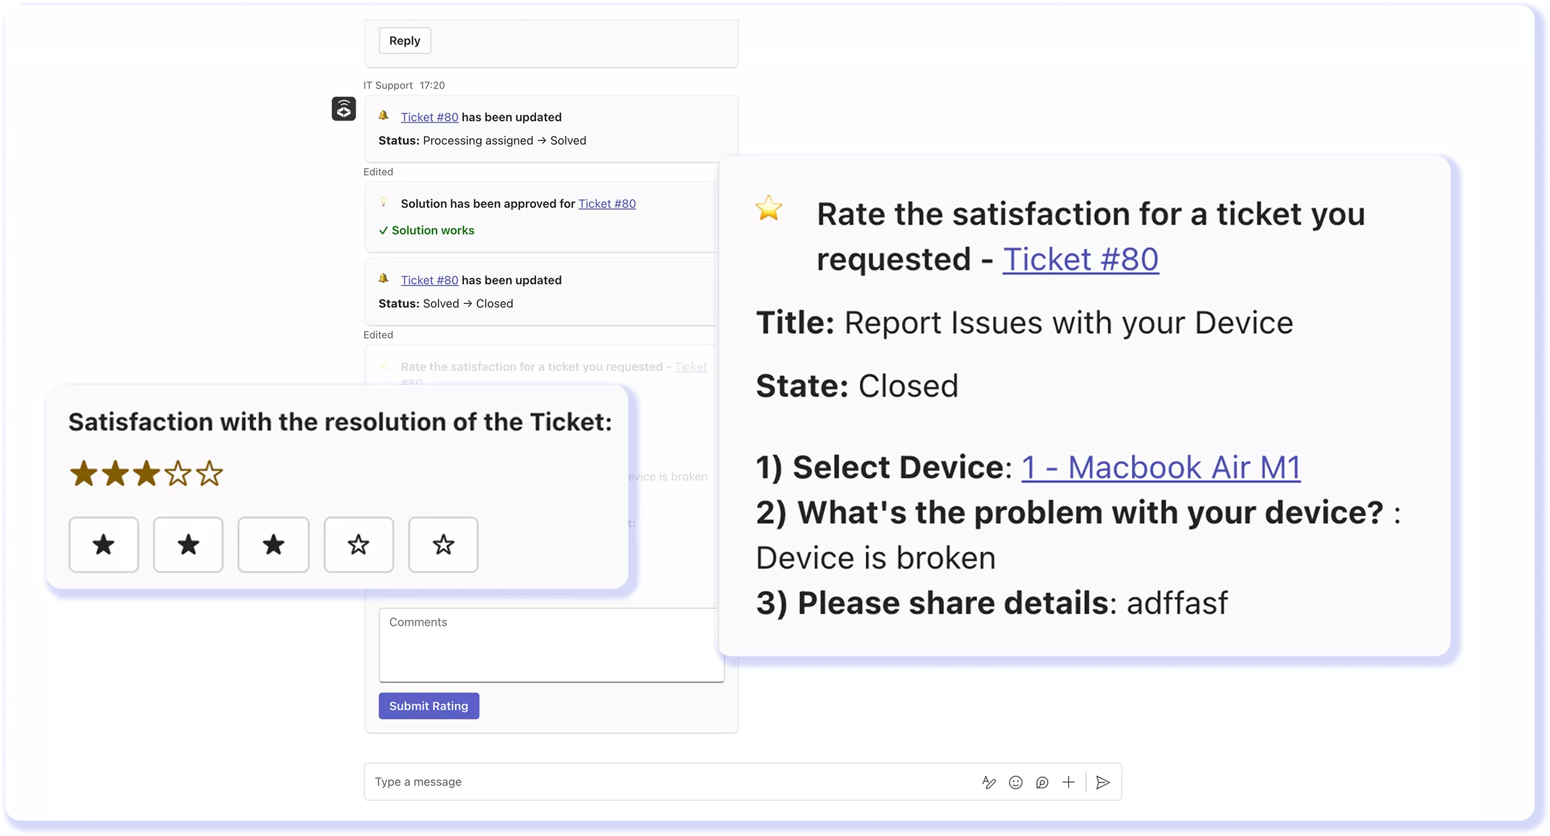This screenshot has height=836, width=1550.
Task: Select the third star rating button
Action: click(273, 545)
